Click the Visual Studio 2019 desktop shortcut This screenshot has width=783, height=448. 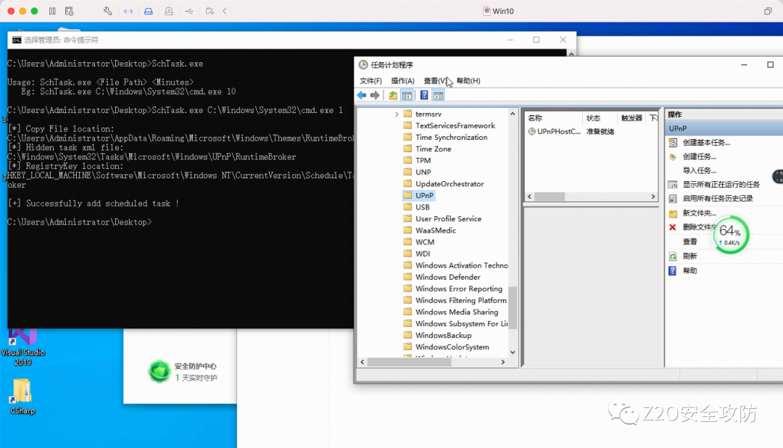[22, 347]
